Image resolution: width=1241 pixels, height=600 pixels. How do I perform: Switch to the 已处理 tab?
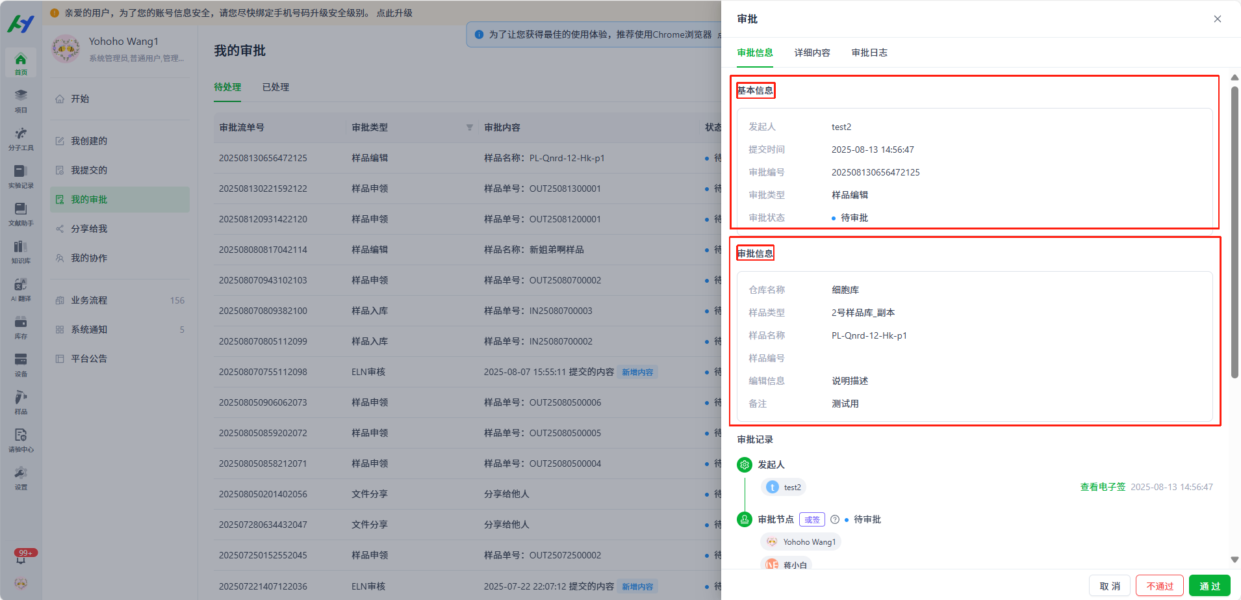tap(275, 86)
